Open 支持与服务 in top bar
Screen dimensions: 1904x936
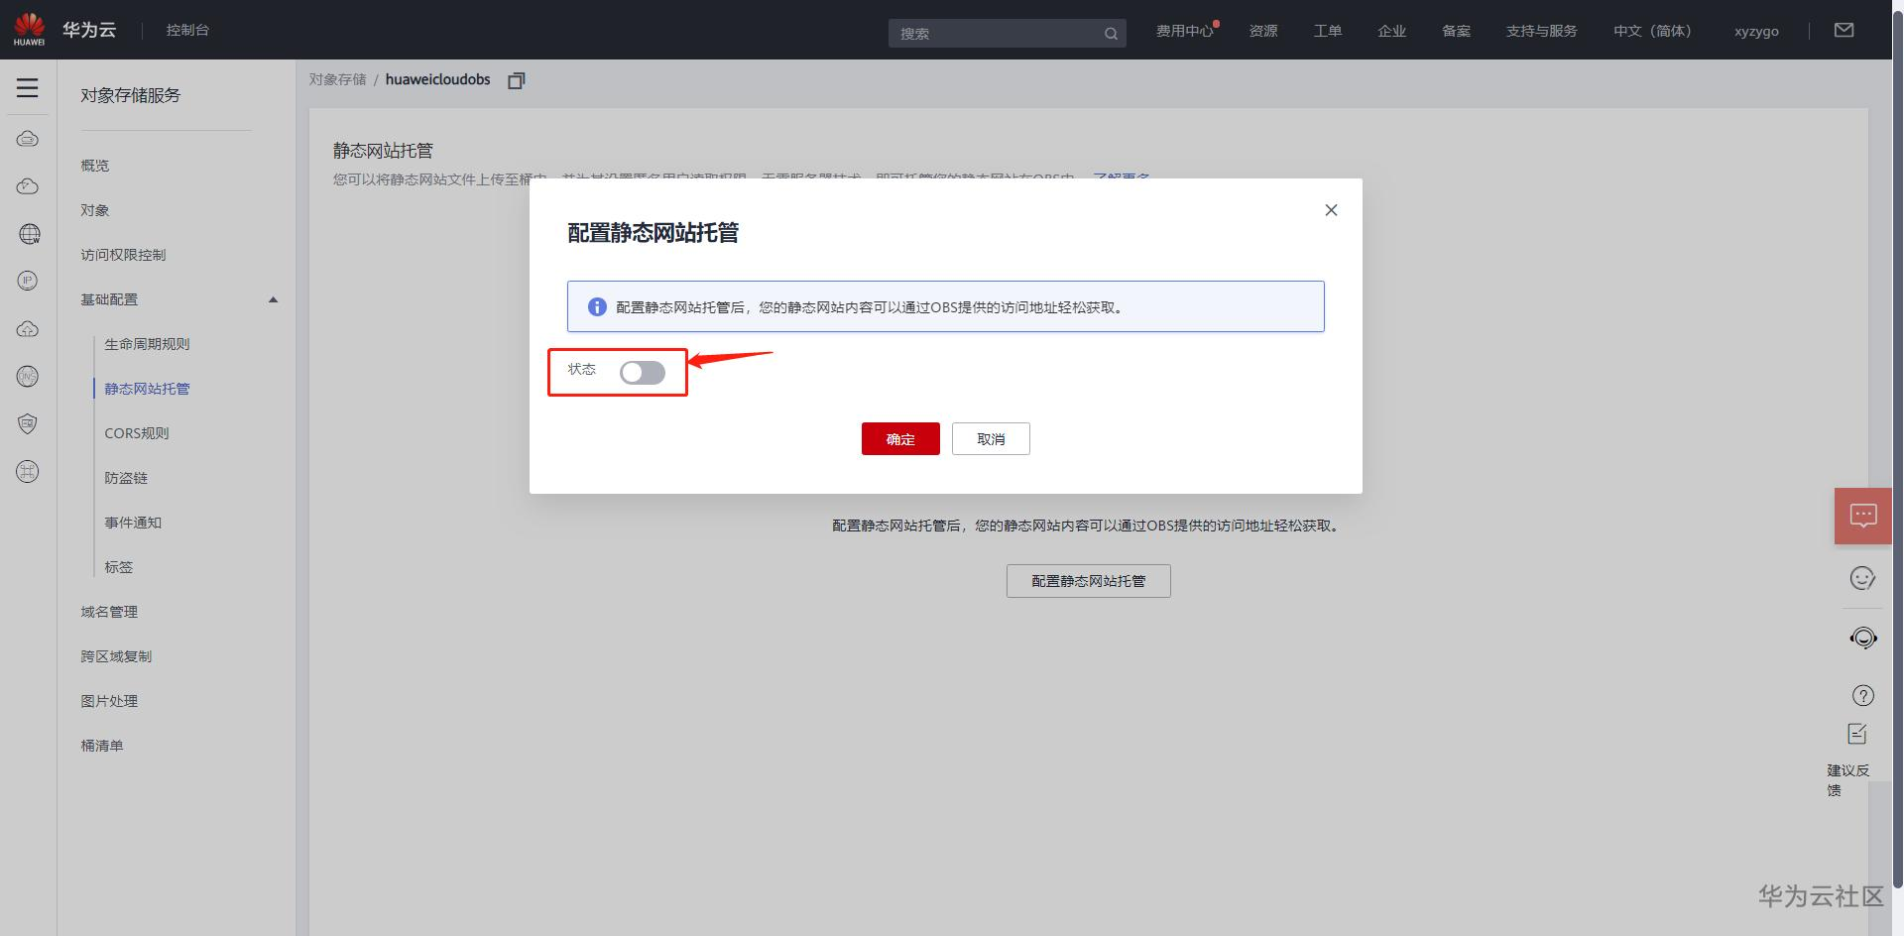[1542, 31]
